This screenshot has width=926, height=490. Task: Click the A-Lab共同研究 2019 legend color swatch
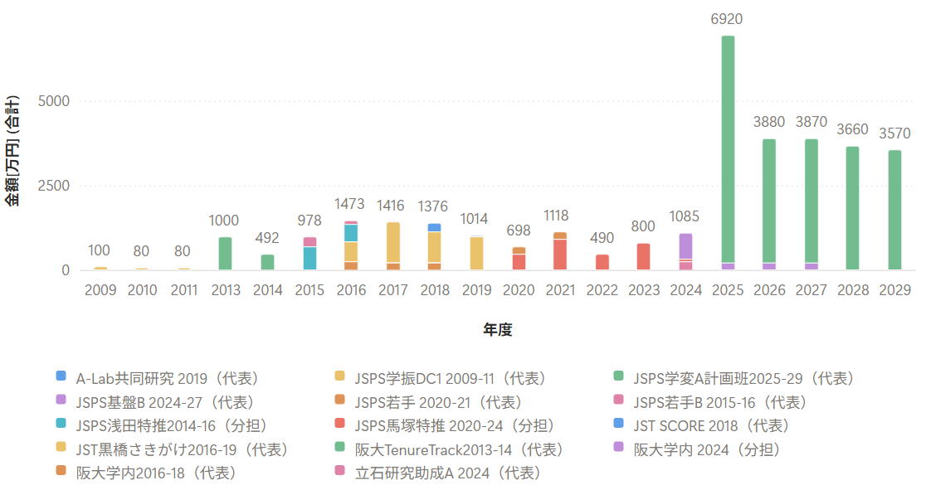click(x=61, y=376)
